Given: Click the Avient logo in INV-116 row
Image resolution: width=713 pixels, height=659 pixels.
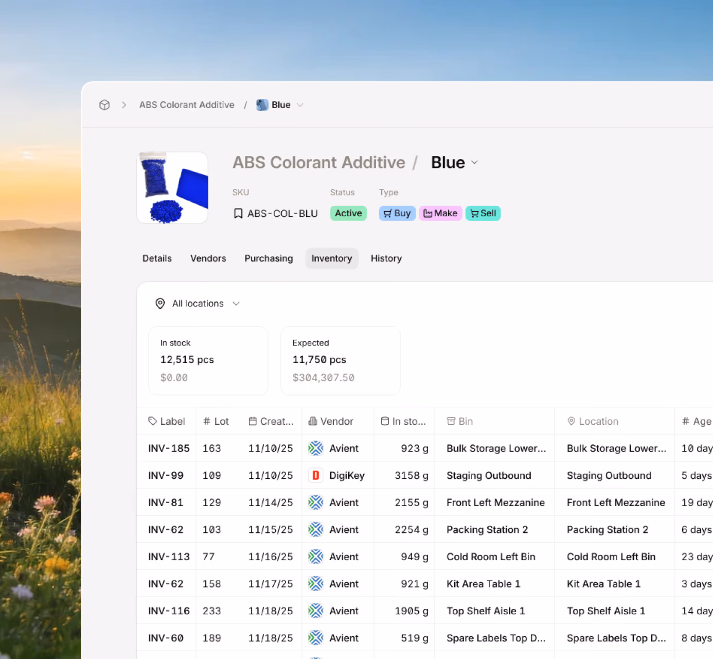Looking at the screenshot, I should coord(316,611).
